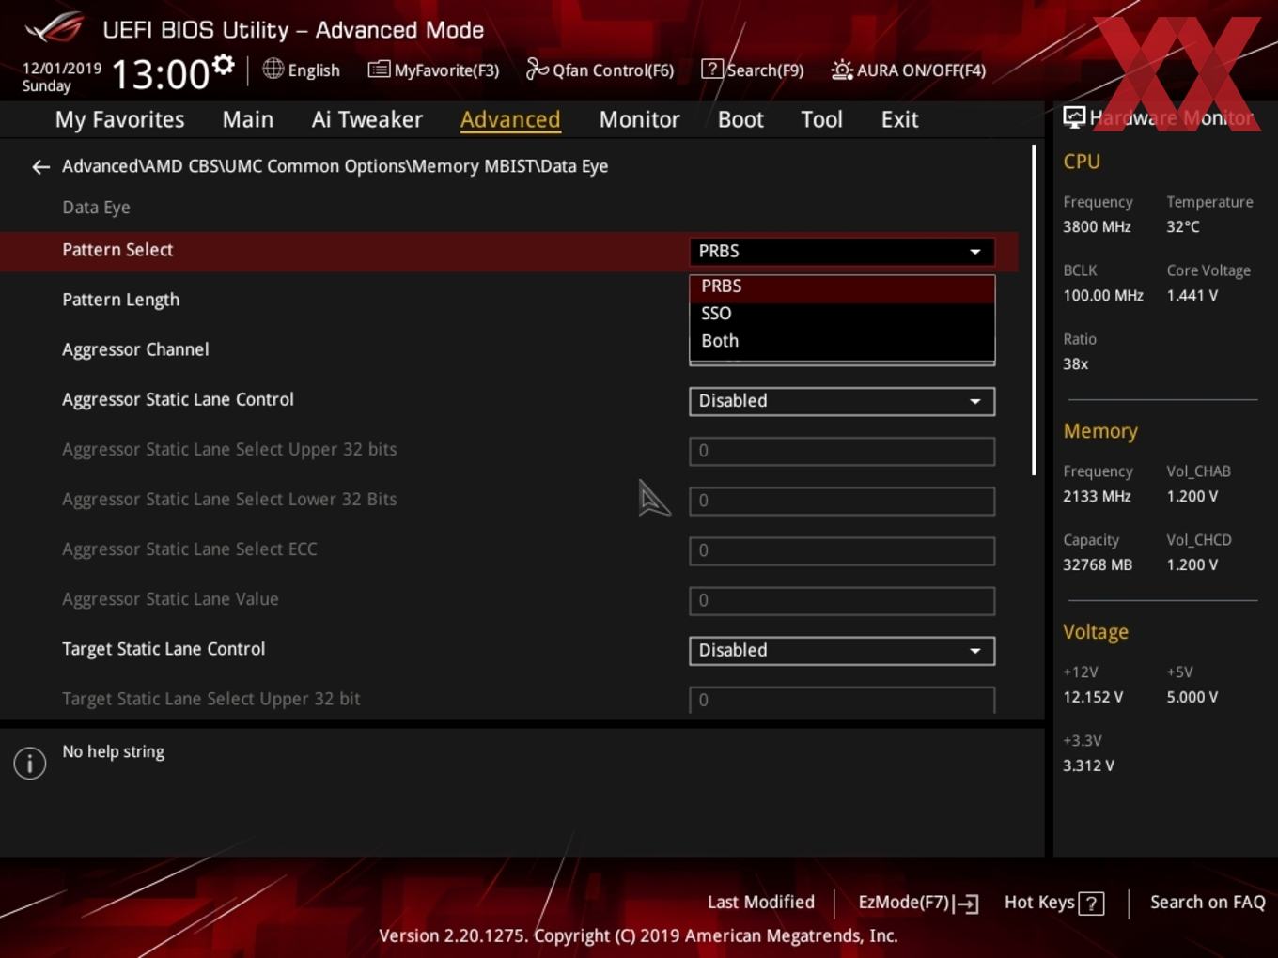Image resolution: width=1278 pixels, height=958 pixels.
Task: Click Last Modified button
Action: (761, 903)
